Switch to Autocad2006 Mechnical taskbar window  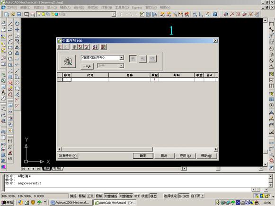(71, 203)
